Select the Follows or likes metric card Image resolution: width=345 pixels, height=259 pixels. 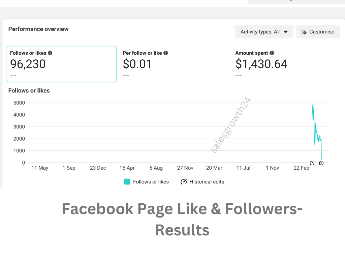tap(62, 64)
